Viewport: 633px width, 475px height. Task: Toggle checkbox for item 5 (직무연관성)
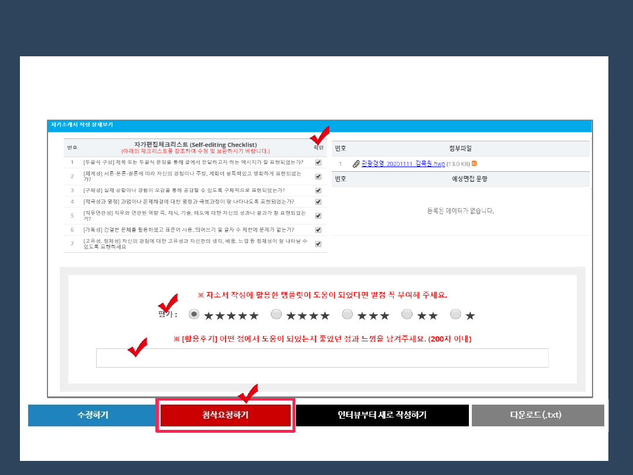(318, 215)
